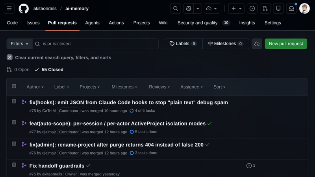Switch to the Code tab
Viewport: 315px width, 177px height.
[x=12, y=23]
